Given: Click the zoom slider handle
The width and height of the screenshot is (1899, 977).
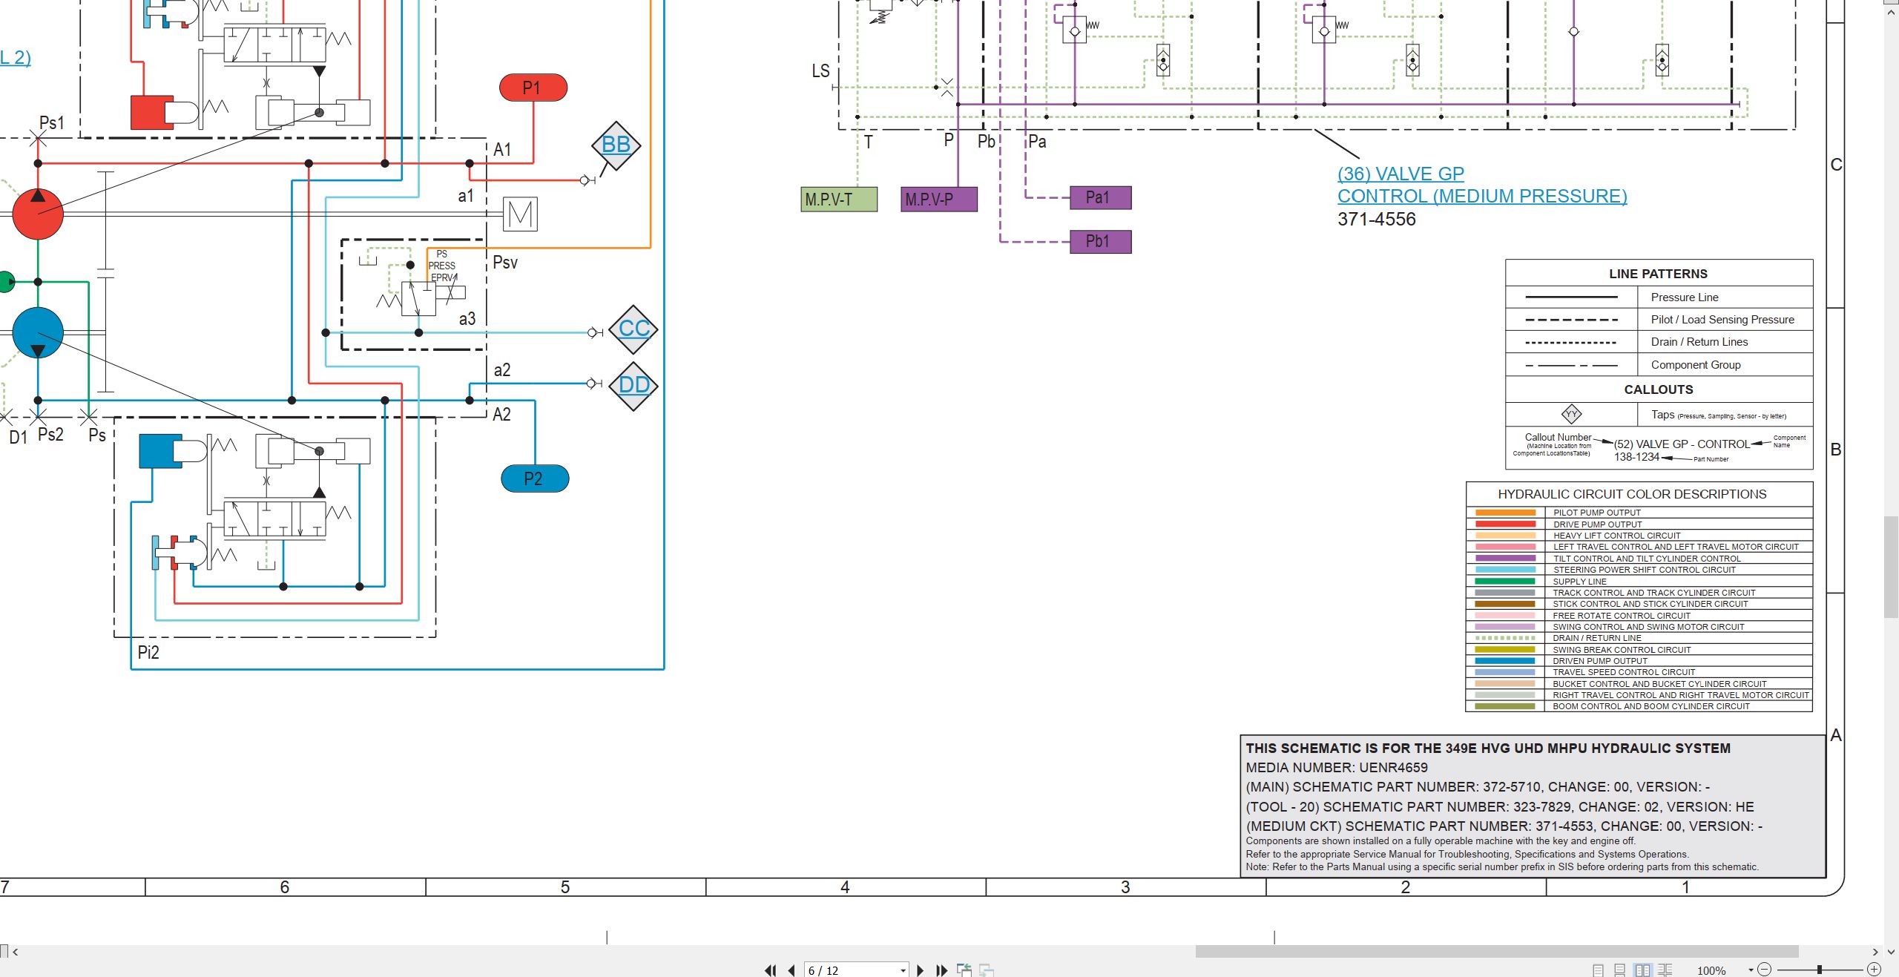Looking at the screenshot, I should coord(1819,970).
